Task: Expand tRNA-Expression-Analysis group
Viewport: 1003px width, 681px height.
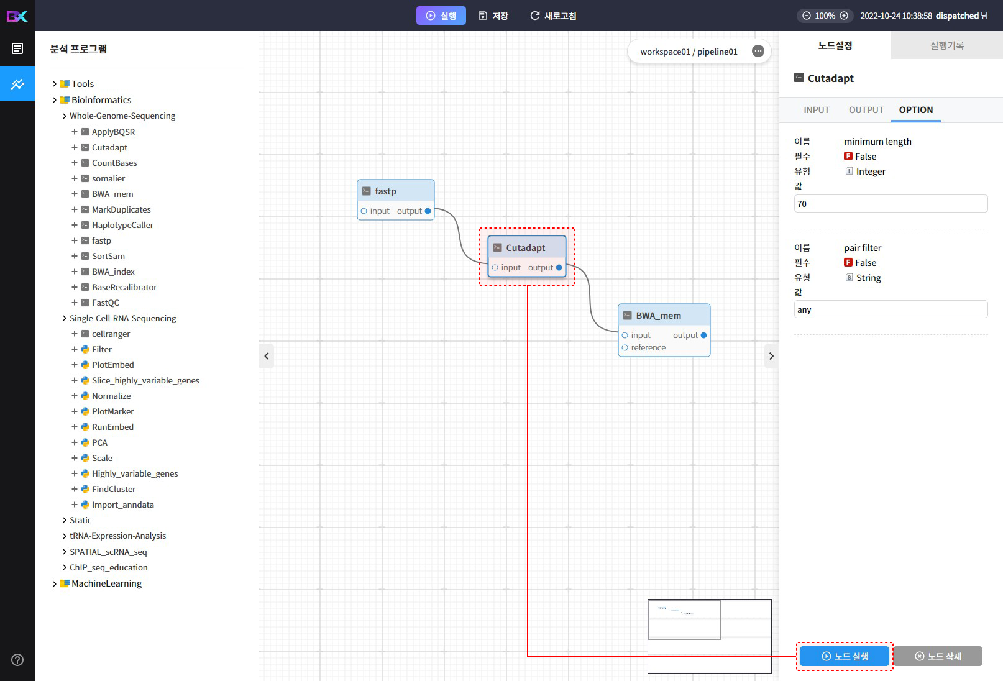Action: [65, 536]
